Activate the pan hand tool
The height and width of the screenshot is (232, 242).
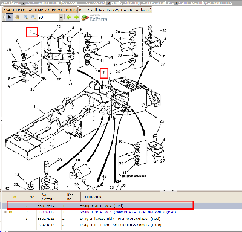(18, 18)
